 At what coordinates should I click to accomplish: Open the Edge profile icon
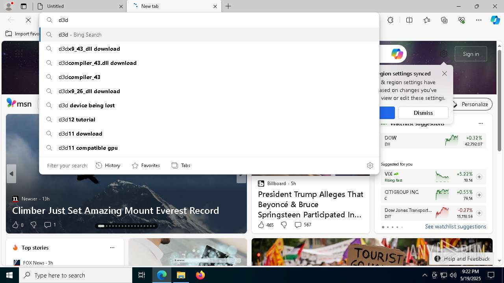coord(8,6)
